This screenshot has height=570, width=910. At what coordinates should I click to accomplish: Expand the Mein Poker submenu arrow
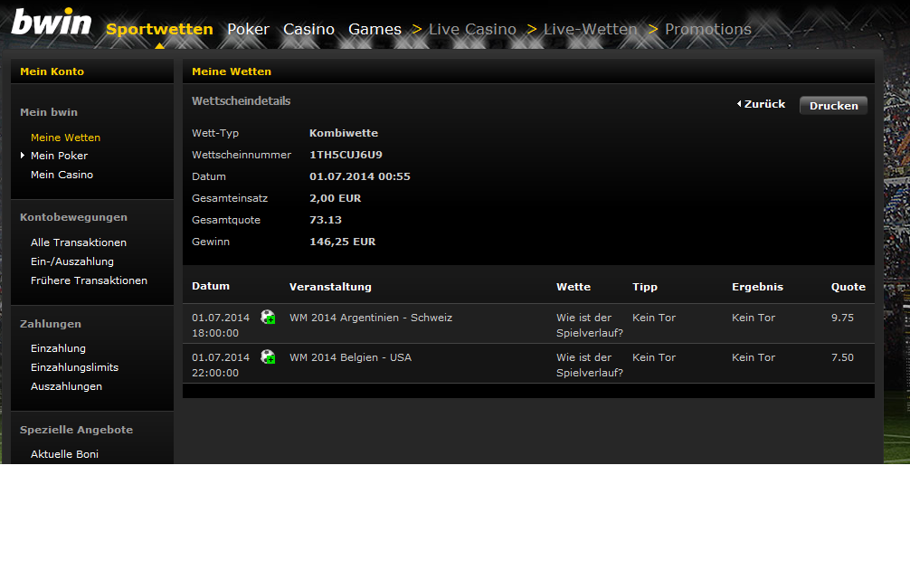(23, 156)
